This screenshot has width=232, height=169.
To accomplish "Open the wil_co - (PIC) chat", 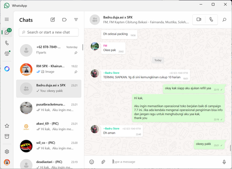I will click(49, 146).
